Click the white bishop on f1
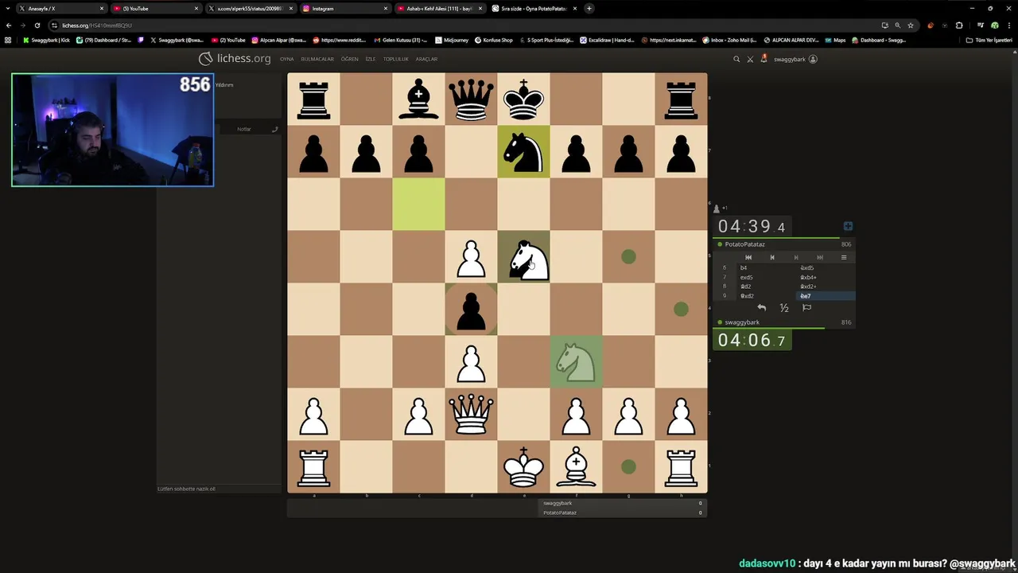 click(576, 467)
